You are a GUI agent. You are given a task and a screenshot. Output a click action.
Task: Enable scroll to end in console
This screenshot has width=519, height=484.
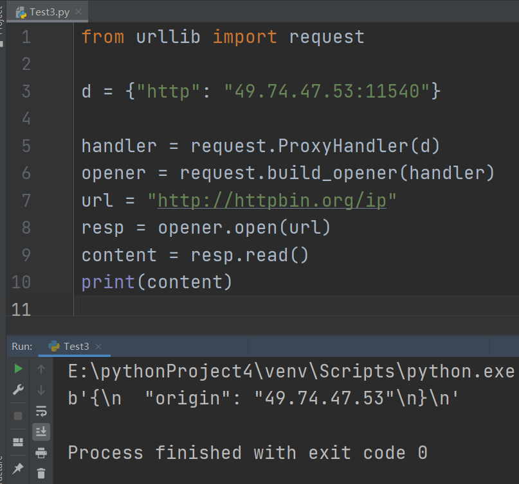(x=41, y=431)
